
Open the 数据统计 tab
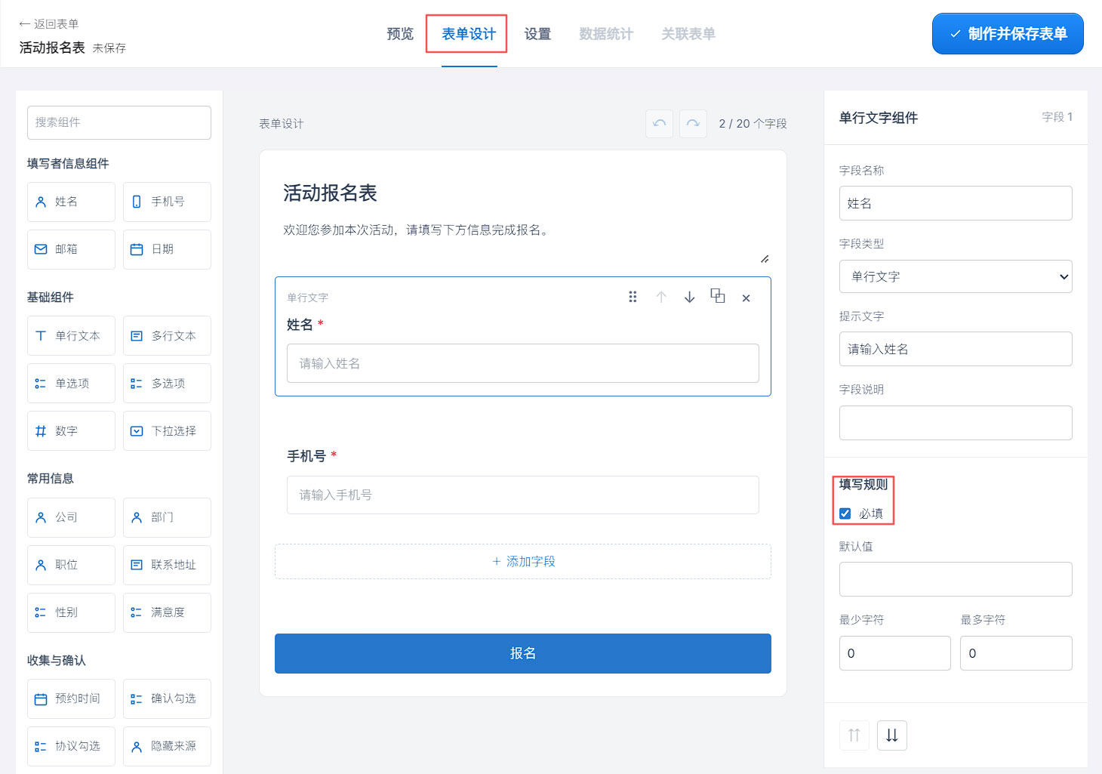[606, 34]
